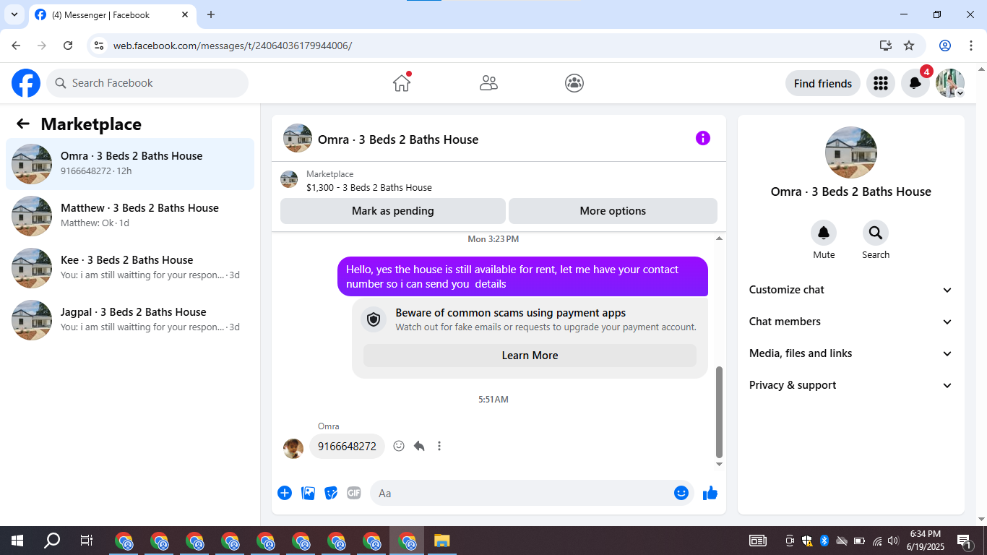The height and width of the screenshot is (555, 987).
Task: Open the Chrome profile icon
Action: (945, 46)
